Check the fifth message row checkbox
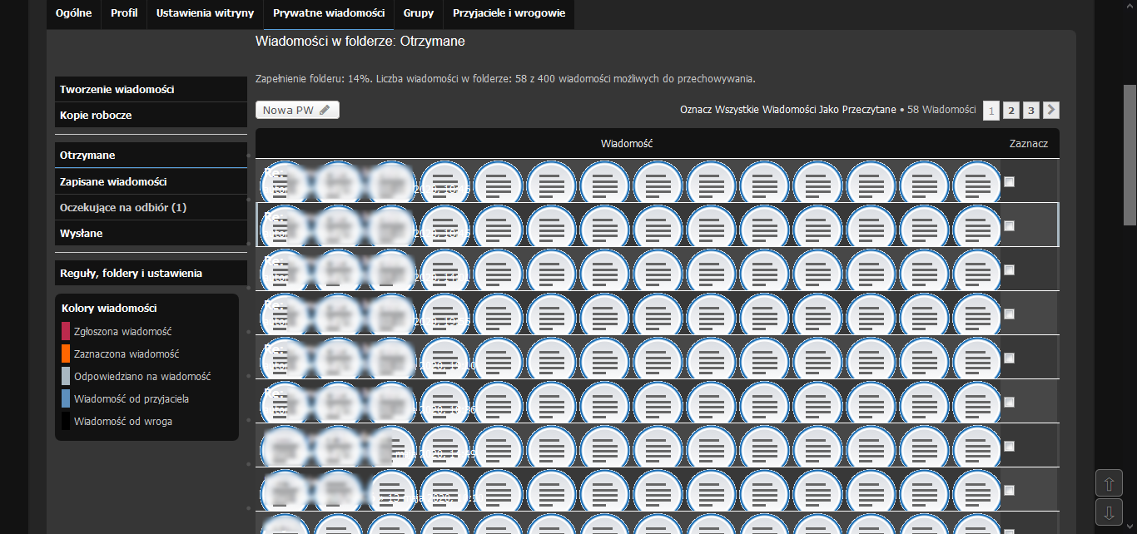The height and width of the screenshot is (534, 1137). (x=1009, y=358)
